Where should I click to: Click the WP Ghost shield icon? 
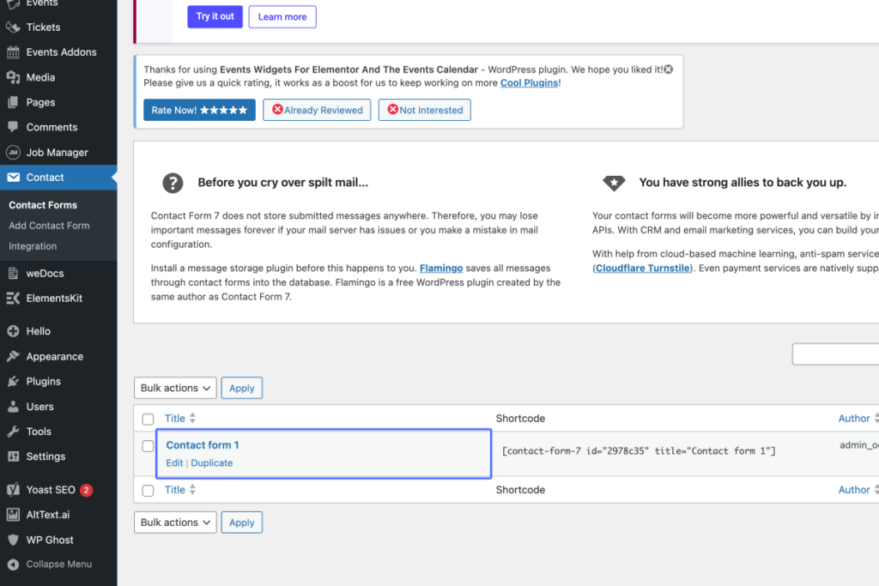(13, 540)
